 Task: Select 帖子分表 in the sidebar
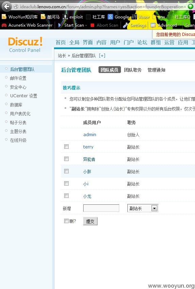18,122
